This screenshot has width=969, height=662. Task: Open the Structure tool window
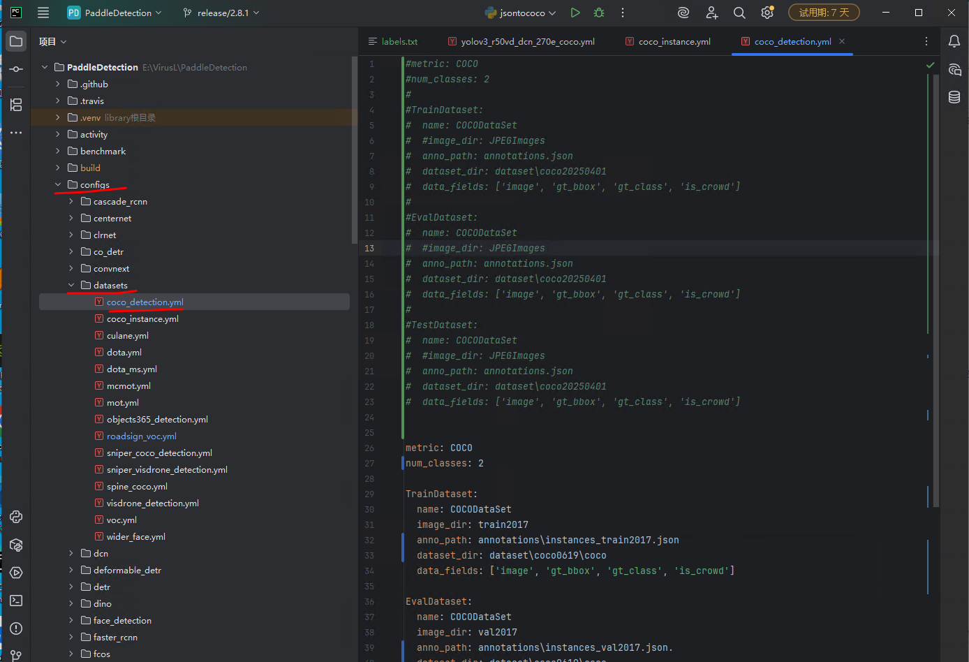(x=16, y=105)
